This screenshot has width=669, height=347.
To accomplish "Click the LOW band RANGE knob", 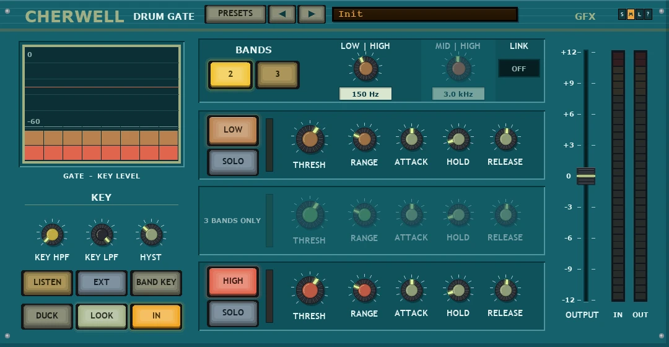I will coord(364,139).
